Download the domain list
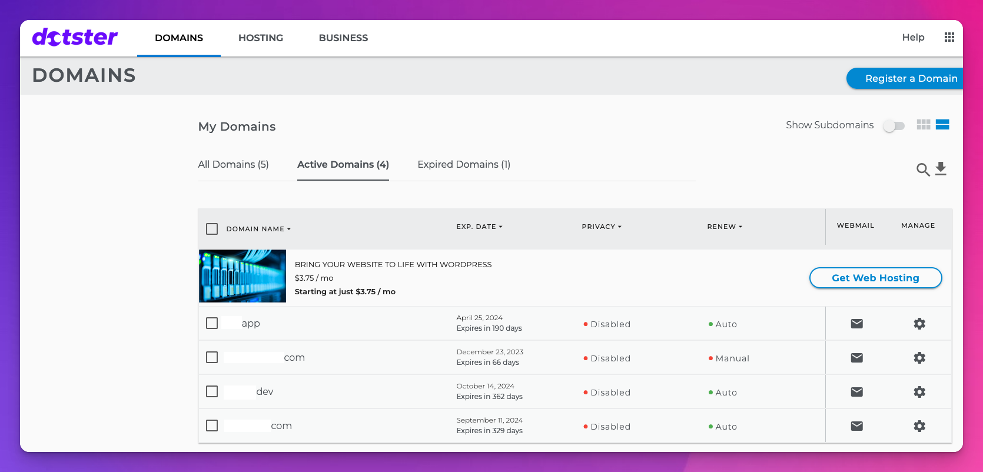The image size is (983, 472). pos(941,169)
